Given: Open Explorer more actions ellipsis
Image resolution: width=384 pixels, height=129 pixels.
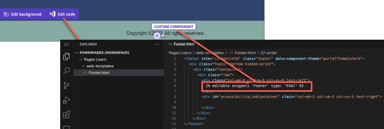Looking at the screenshot, I should 156,44.
